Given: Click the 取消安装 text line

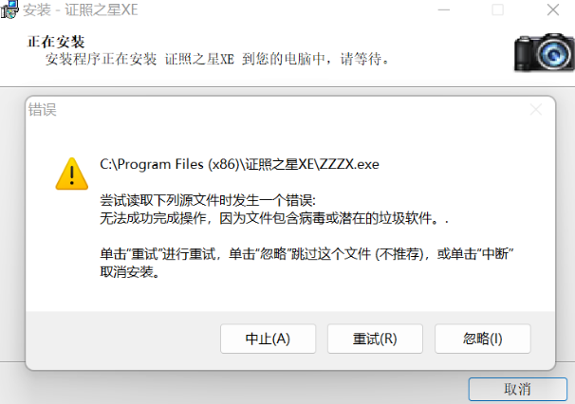Looking at the screenshot, I should click(x=130, y=272).
